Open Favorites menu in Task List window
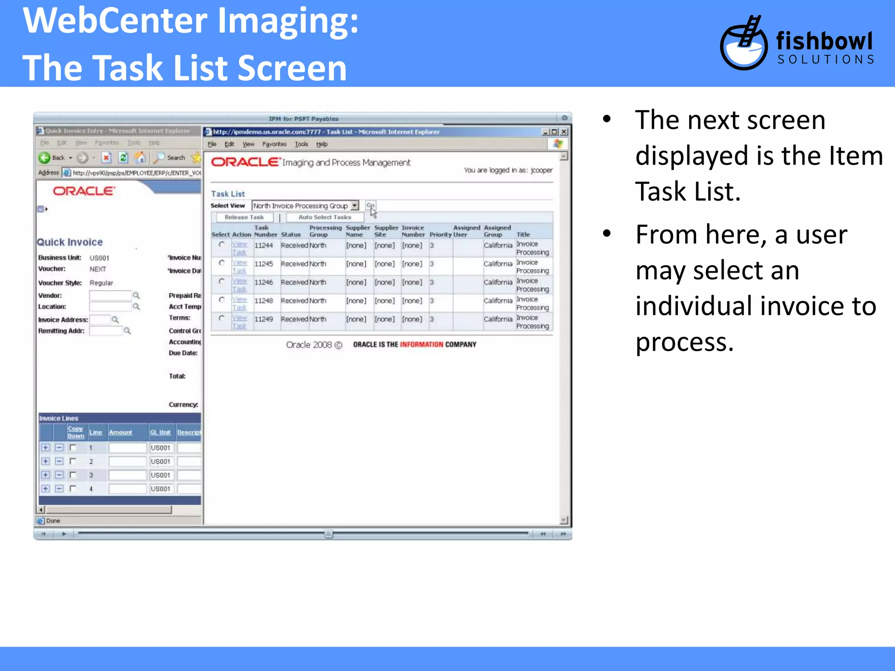 pyautogui.click(x=274, y=144)
